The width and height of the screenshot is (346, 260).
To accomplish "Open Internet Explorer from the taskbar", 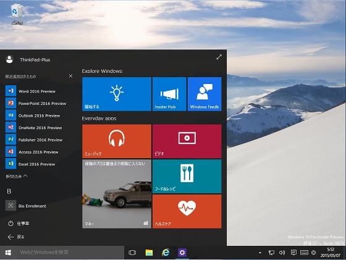I will tap(166, 253).
